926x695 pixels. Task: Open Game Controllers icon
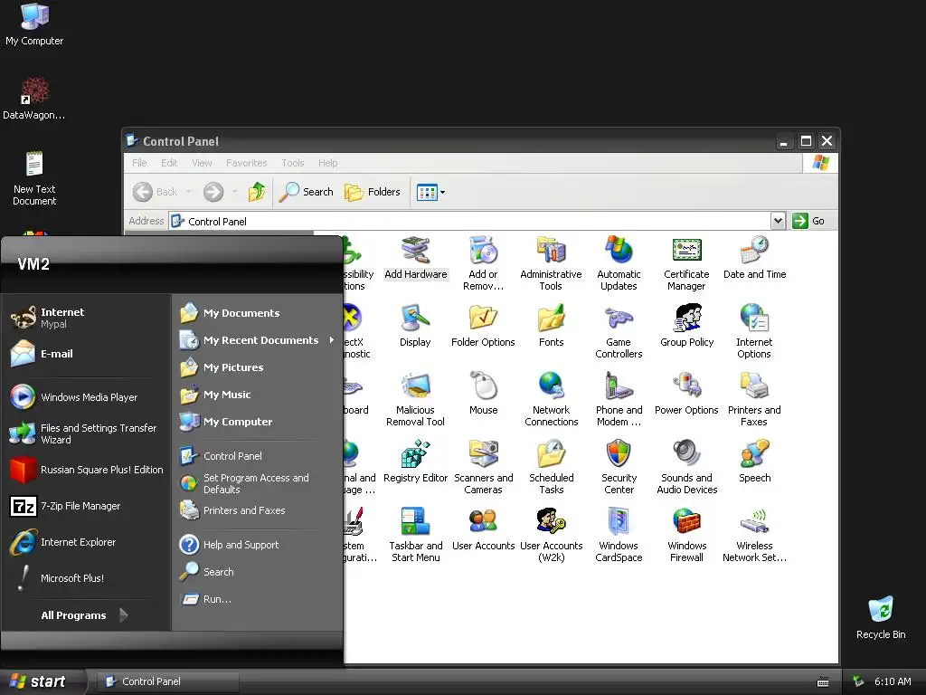(619, 331)
